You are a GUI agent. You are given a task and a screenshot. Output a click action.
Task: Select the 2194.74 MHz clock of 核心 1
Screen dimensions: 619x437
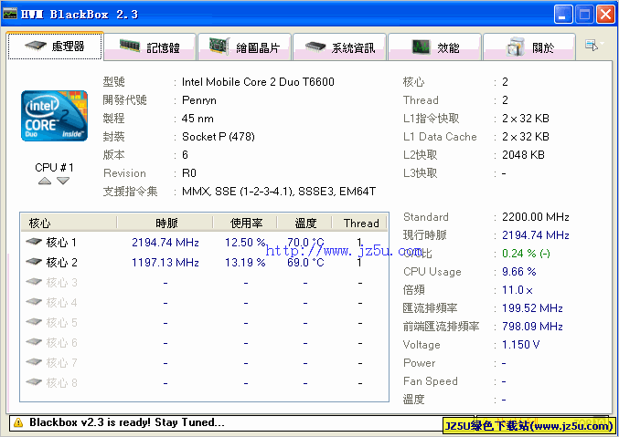point(165,243)
